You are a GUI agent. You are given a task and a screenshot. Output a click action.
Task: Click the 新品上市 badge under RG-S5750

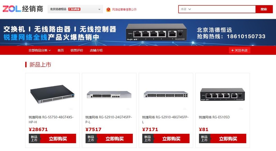coord(34,139)
